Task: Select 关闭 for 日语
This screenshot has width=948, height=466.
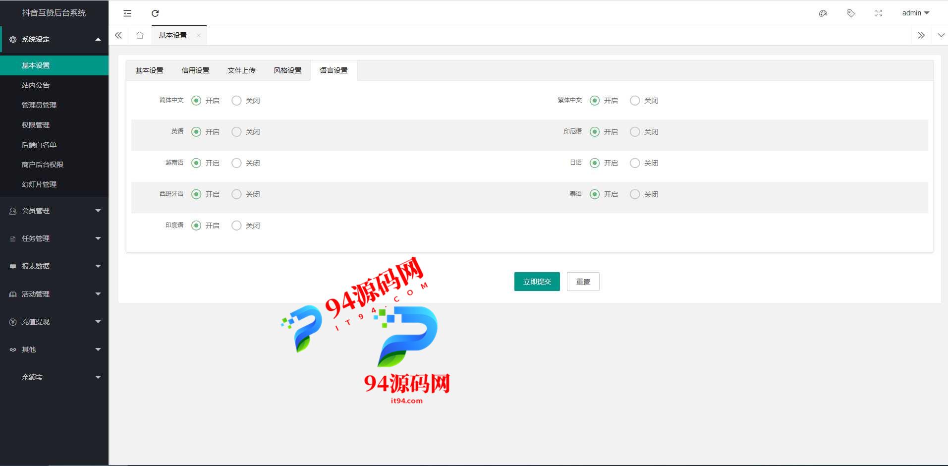Action: [x=635, y=163]
